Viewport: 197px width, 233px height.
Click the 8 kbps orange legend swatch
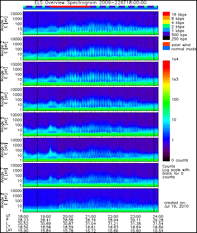166,18
